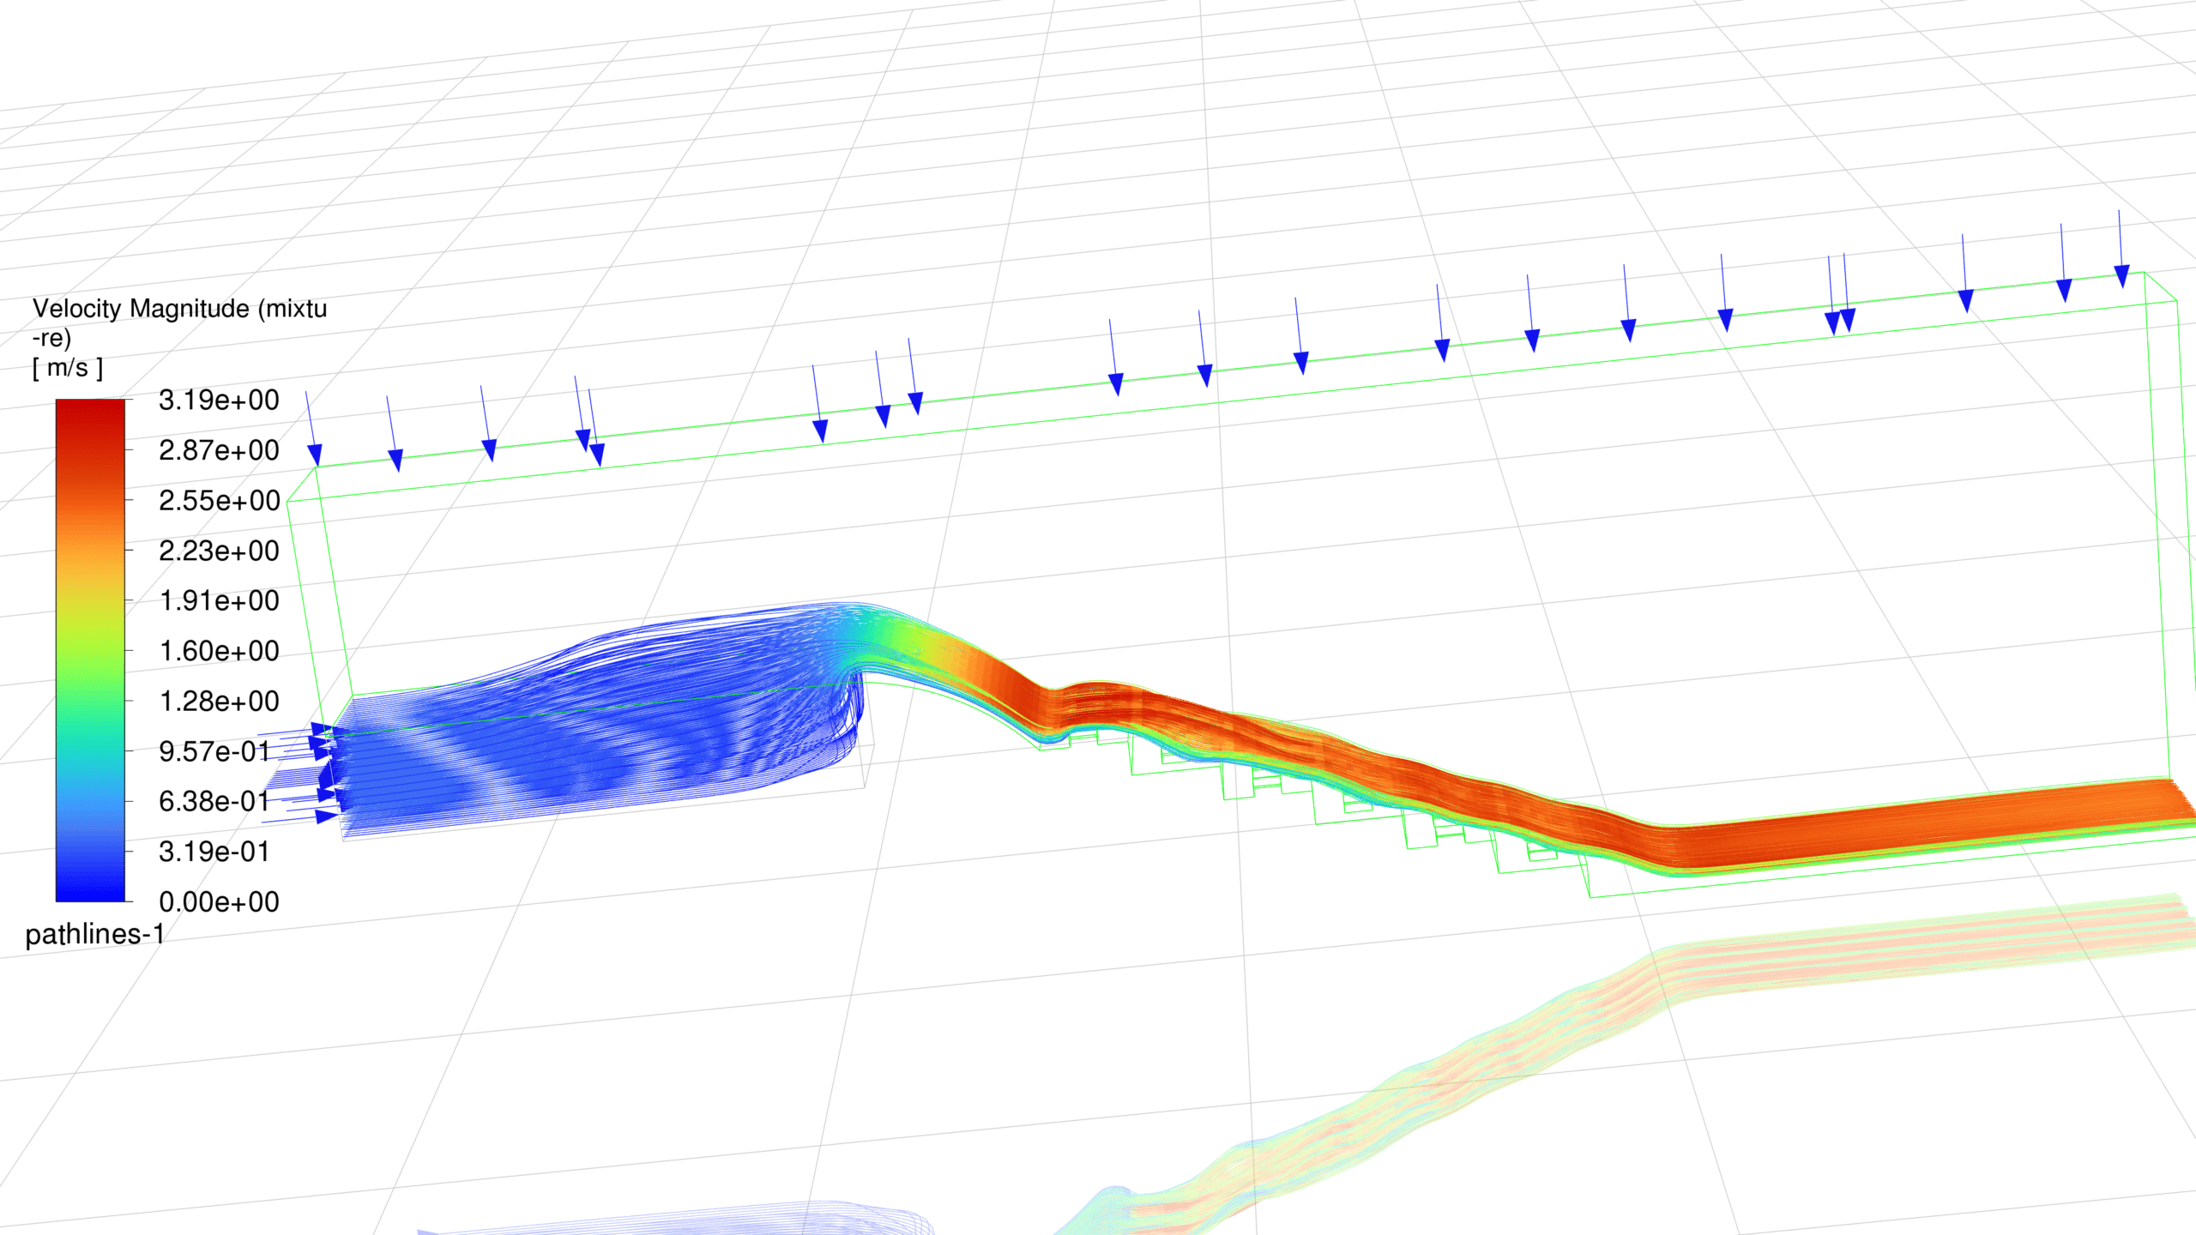Click the Velocity Magnitude legend title
This screenshot has height=1235, width=2196.
coord(179,309)
